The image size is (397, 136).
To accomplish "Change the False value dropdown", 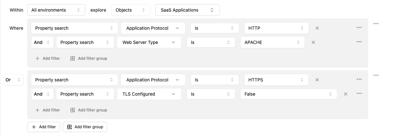I will [288, 94].
